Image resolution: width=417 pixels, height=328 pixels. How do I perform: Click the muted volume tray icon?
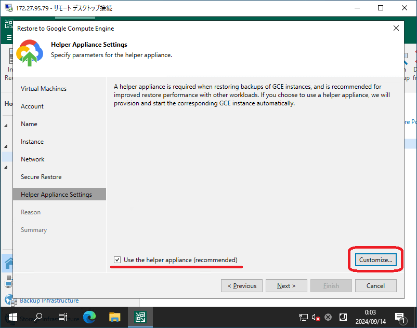[316, 317]
